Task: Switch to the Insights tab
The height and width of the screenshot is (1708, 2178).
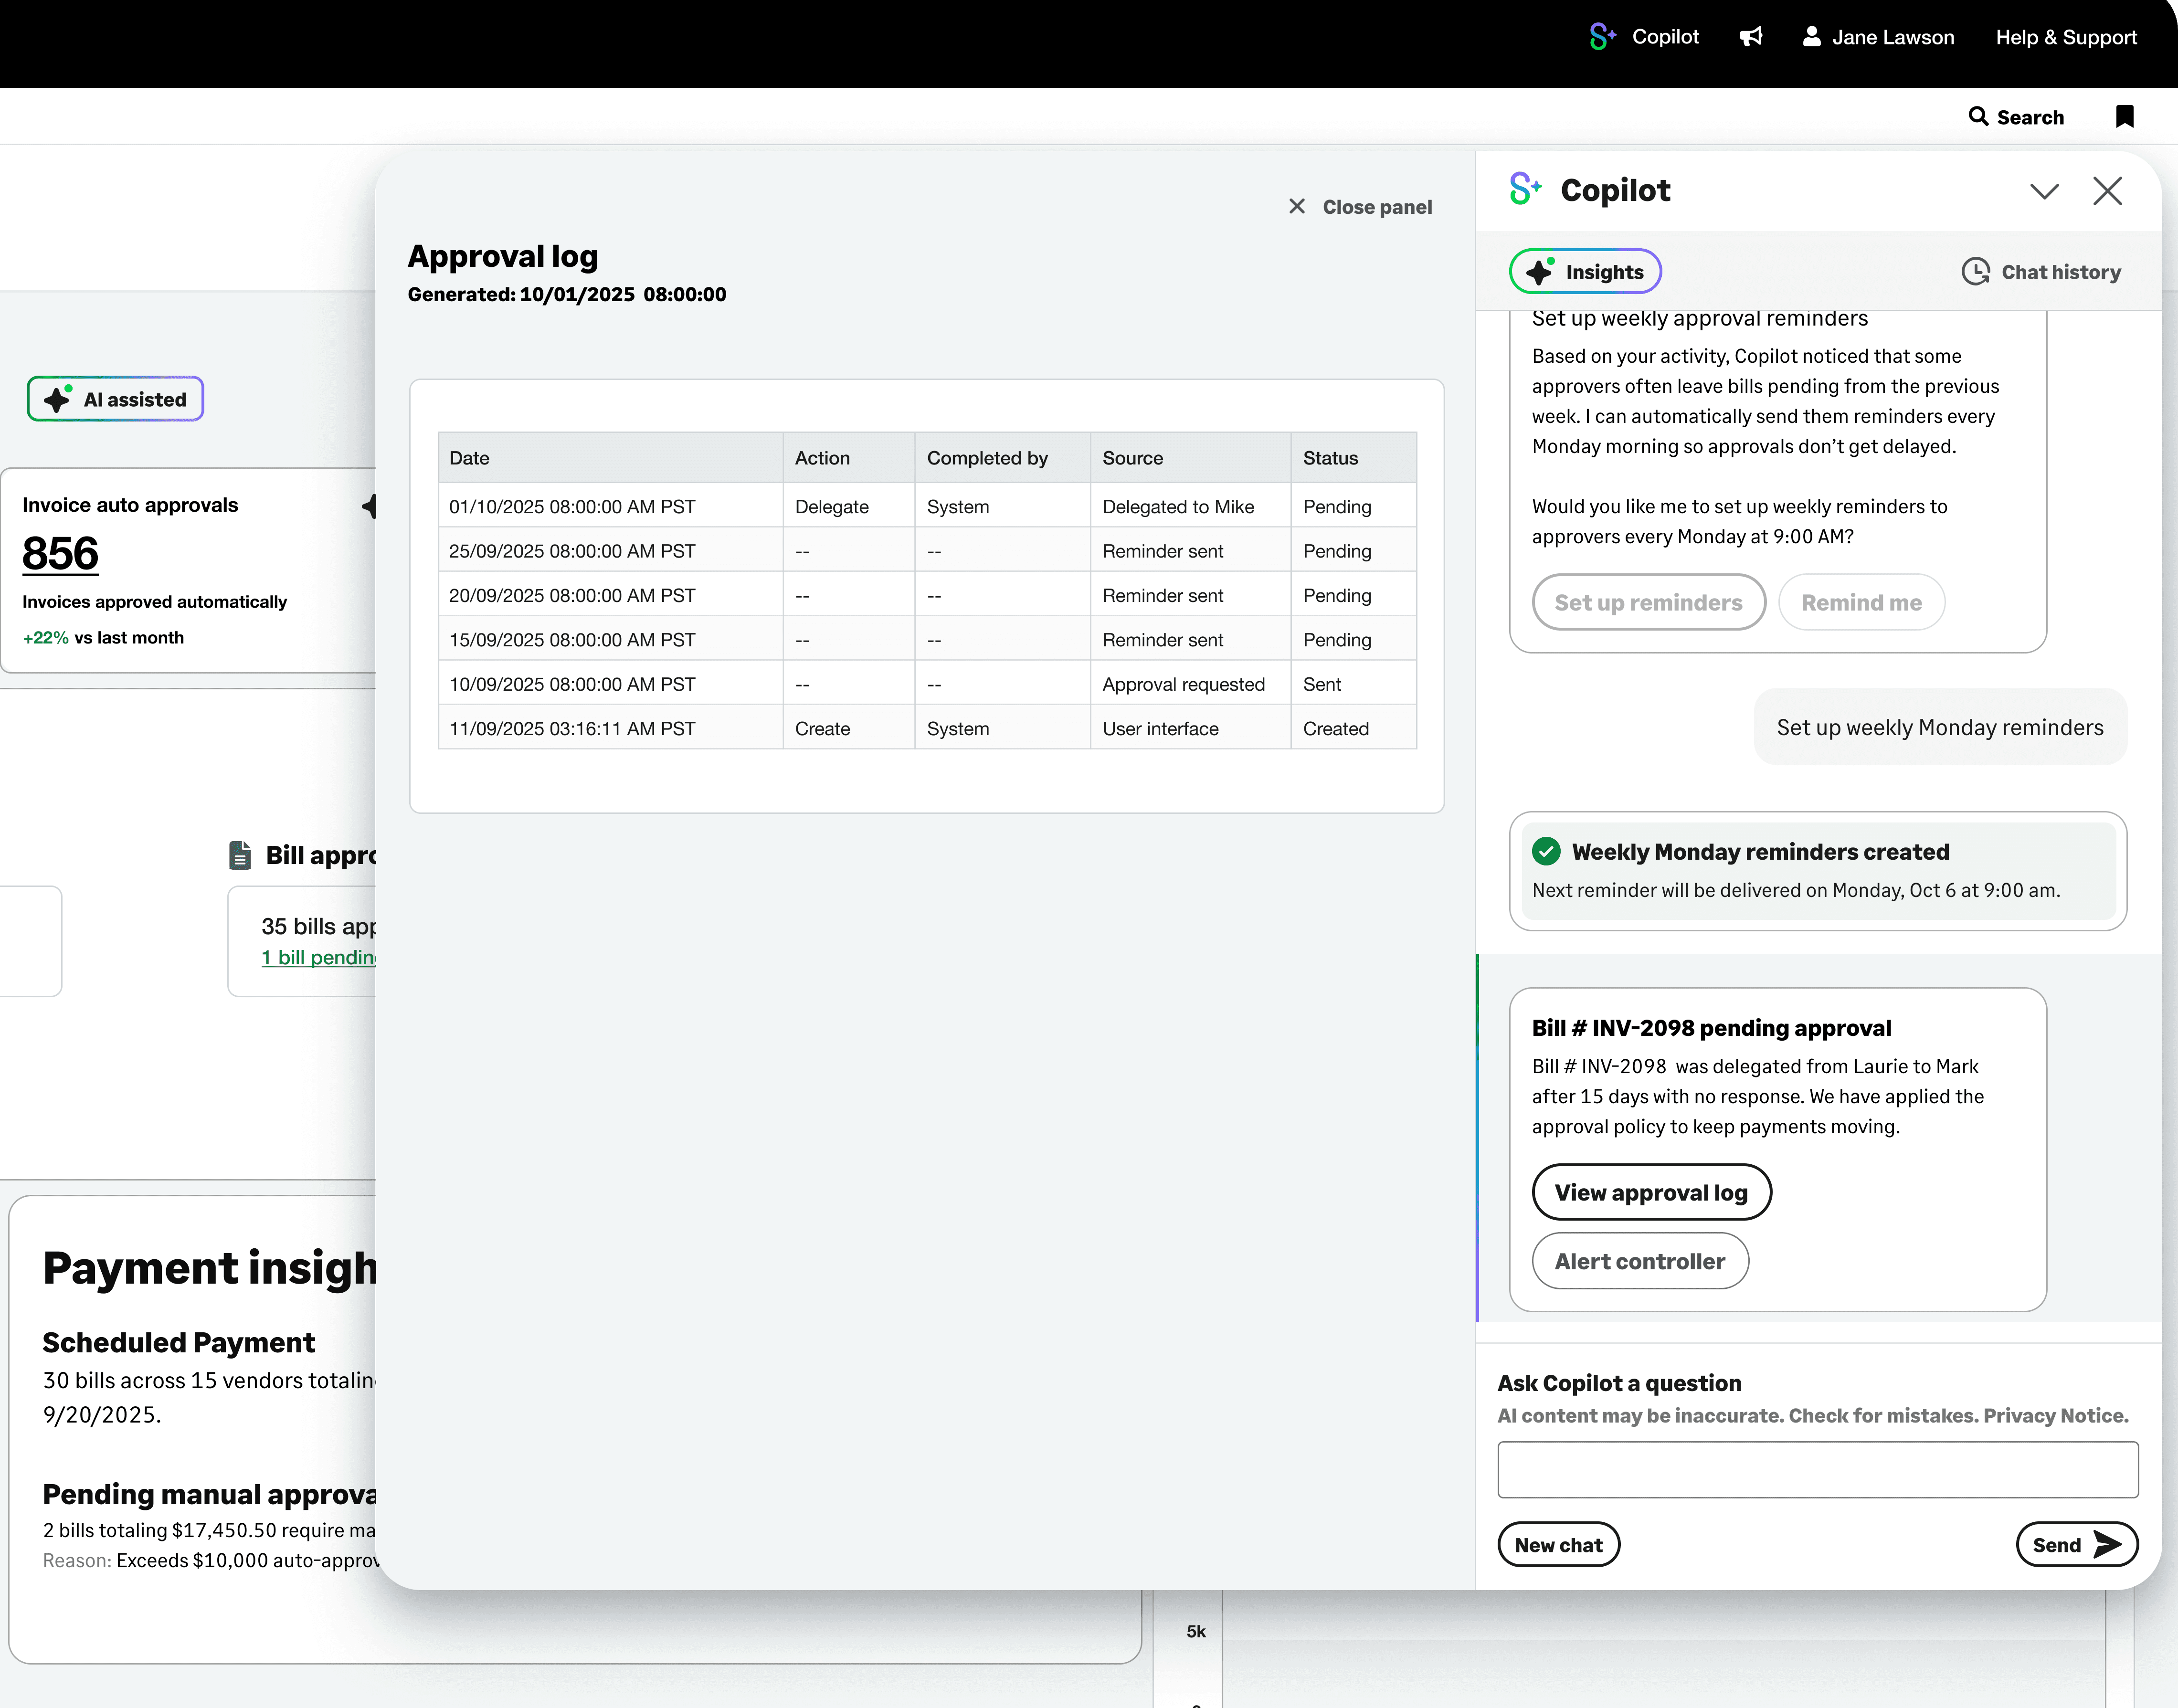Action: pos(1585,272)
